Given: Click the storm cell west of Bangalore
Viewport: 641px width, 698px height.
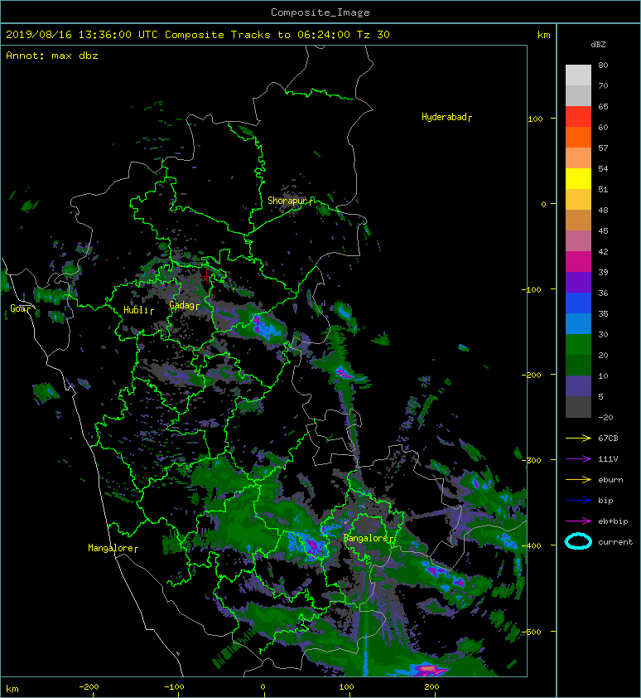Looking at the screenshot, I should point(308,545).
